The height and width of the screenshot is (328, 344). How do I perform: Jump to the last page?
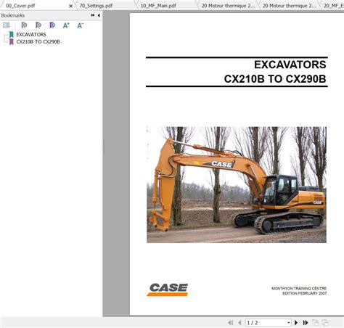click(x=306, y=322)
